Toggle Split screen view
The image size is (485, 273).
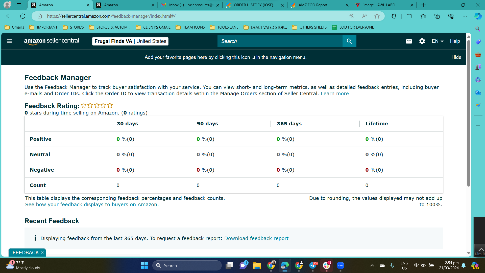click(409, 16)
